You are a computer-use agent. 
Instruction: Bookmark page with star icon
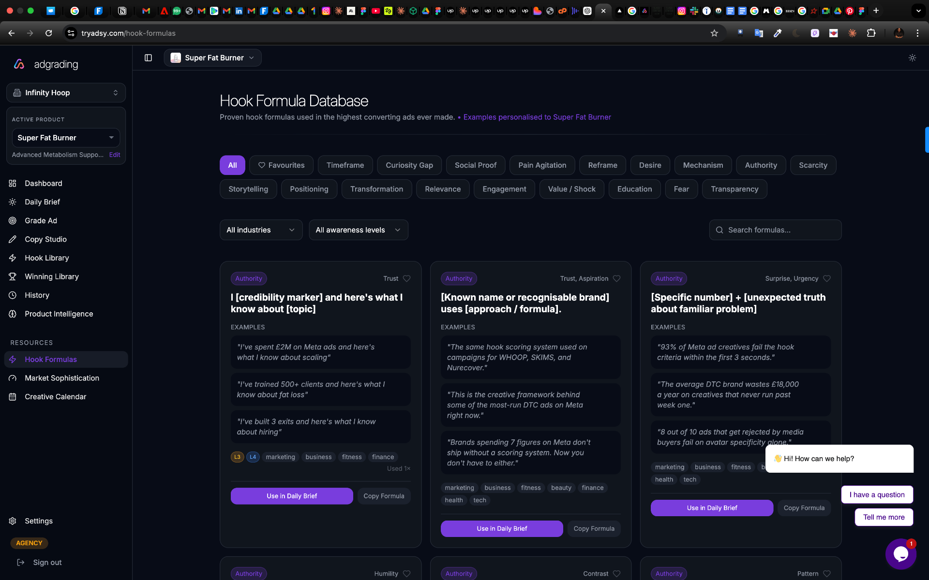[x=714, y=33]
